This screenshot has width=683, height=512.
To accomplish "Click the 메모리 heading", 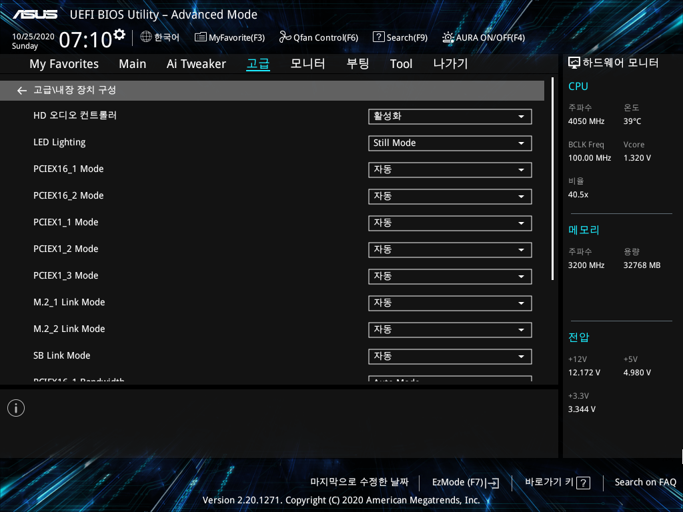I will 584,230.
